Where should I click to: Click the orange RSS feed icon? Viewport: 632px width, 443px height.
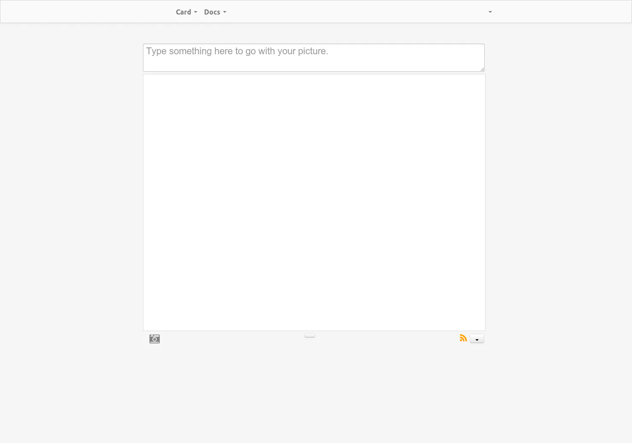coord(463,338)
